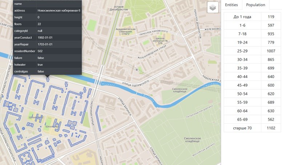Open the map layers control
Screen dimensions: 282x165
[213, 8]
